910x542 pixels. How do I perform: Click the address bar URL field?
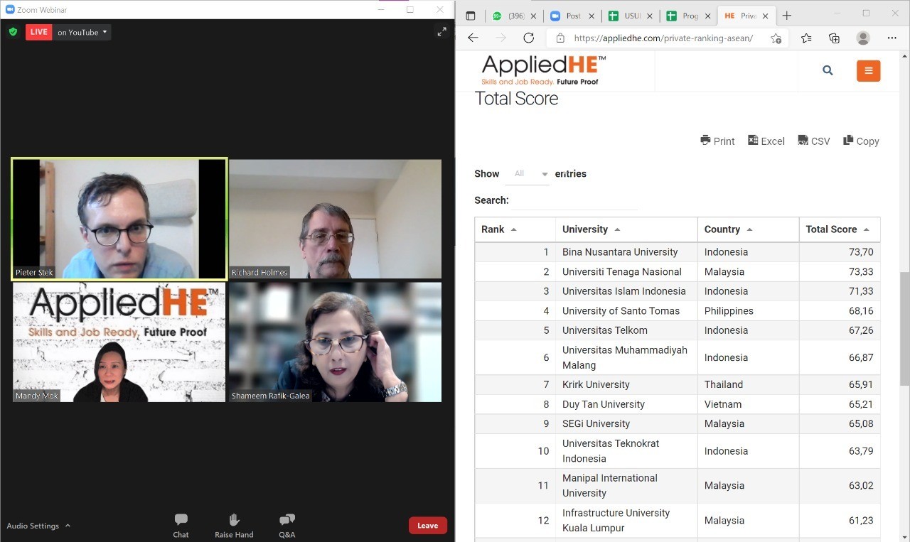tap(663, 38)
